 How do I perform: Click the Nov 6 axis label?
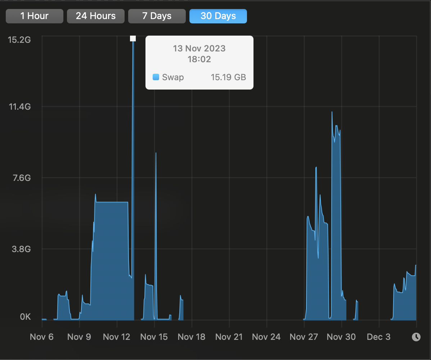(x=41, y=337)
